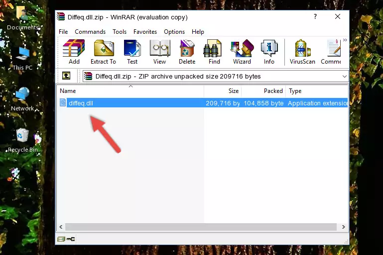Click the password key icon in status bar

[71, 239]
